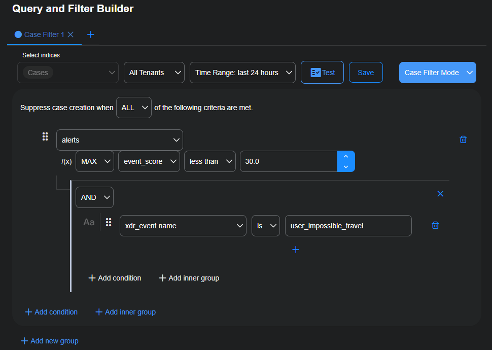
Task: Click Add new group at the bottom
Action: coord(49,340)
